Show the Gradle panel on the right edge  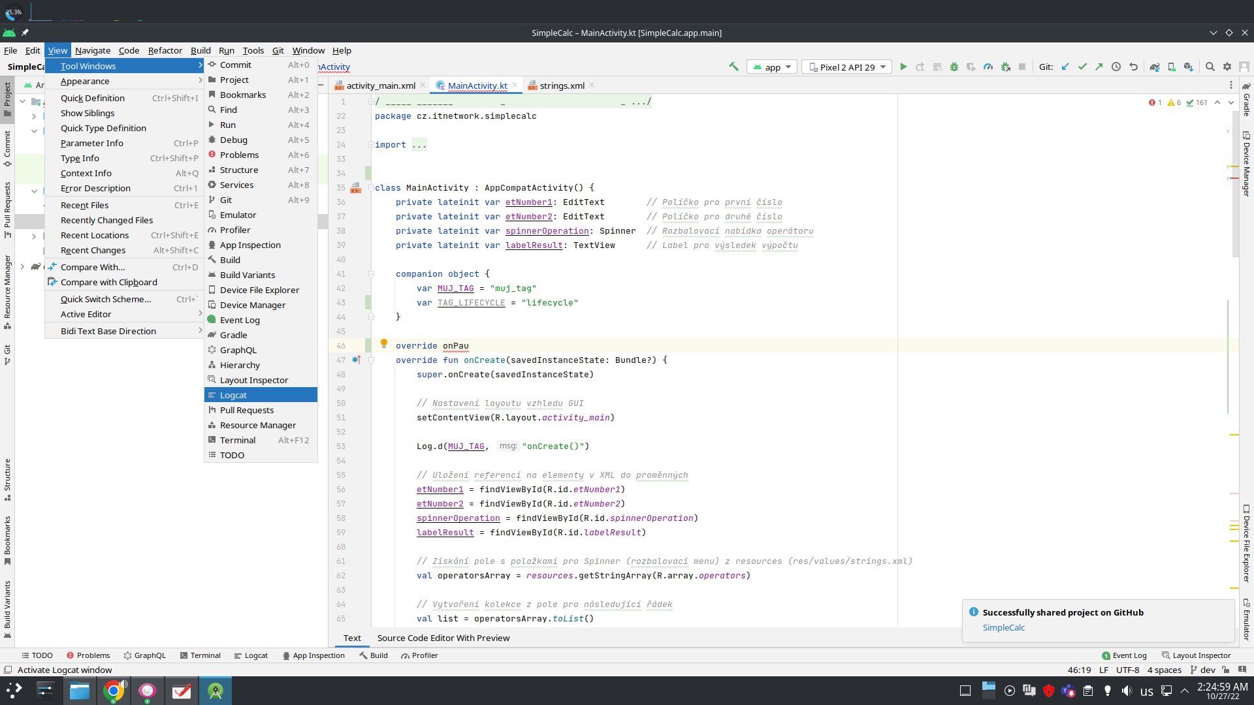point(1246,104)
